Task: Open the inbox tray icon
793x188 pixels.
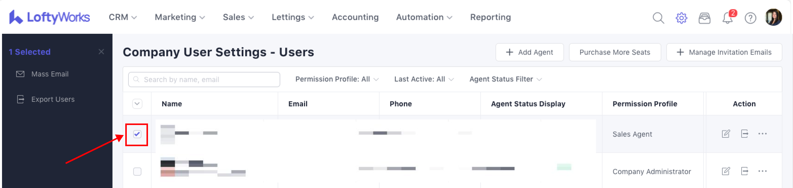Action: pos(704,18)
